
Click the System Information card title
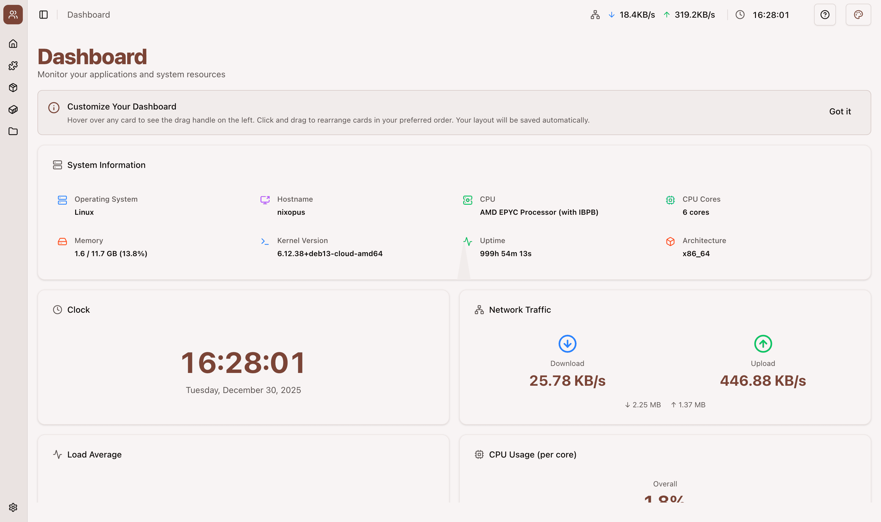tap(106, 165)
